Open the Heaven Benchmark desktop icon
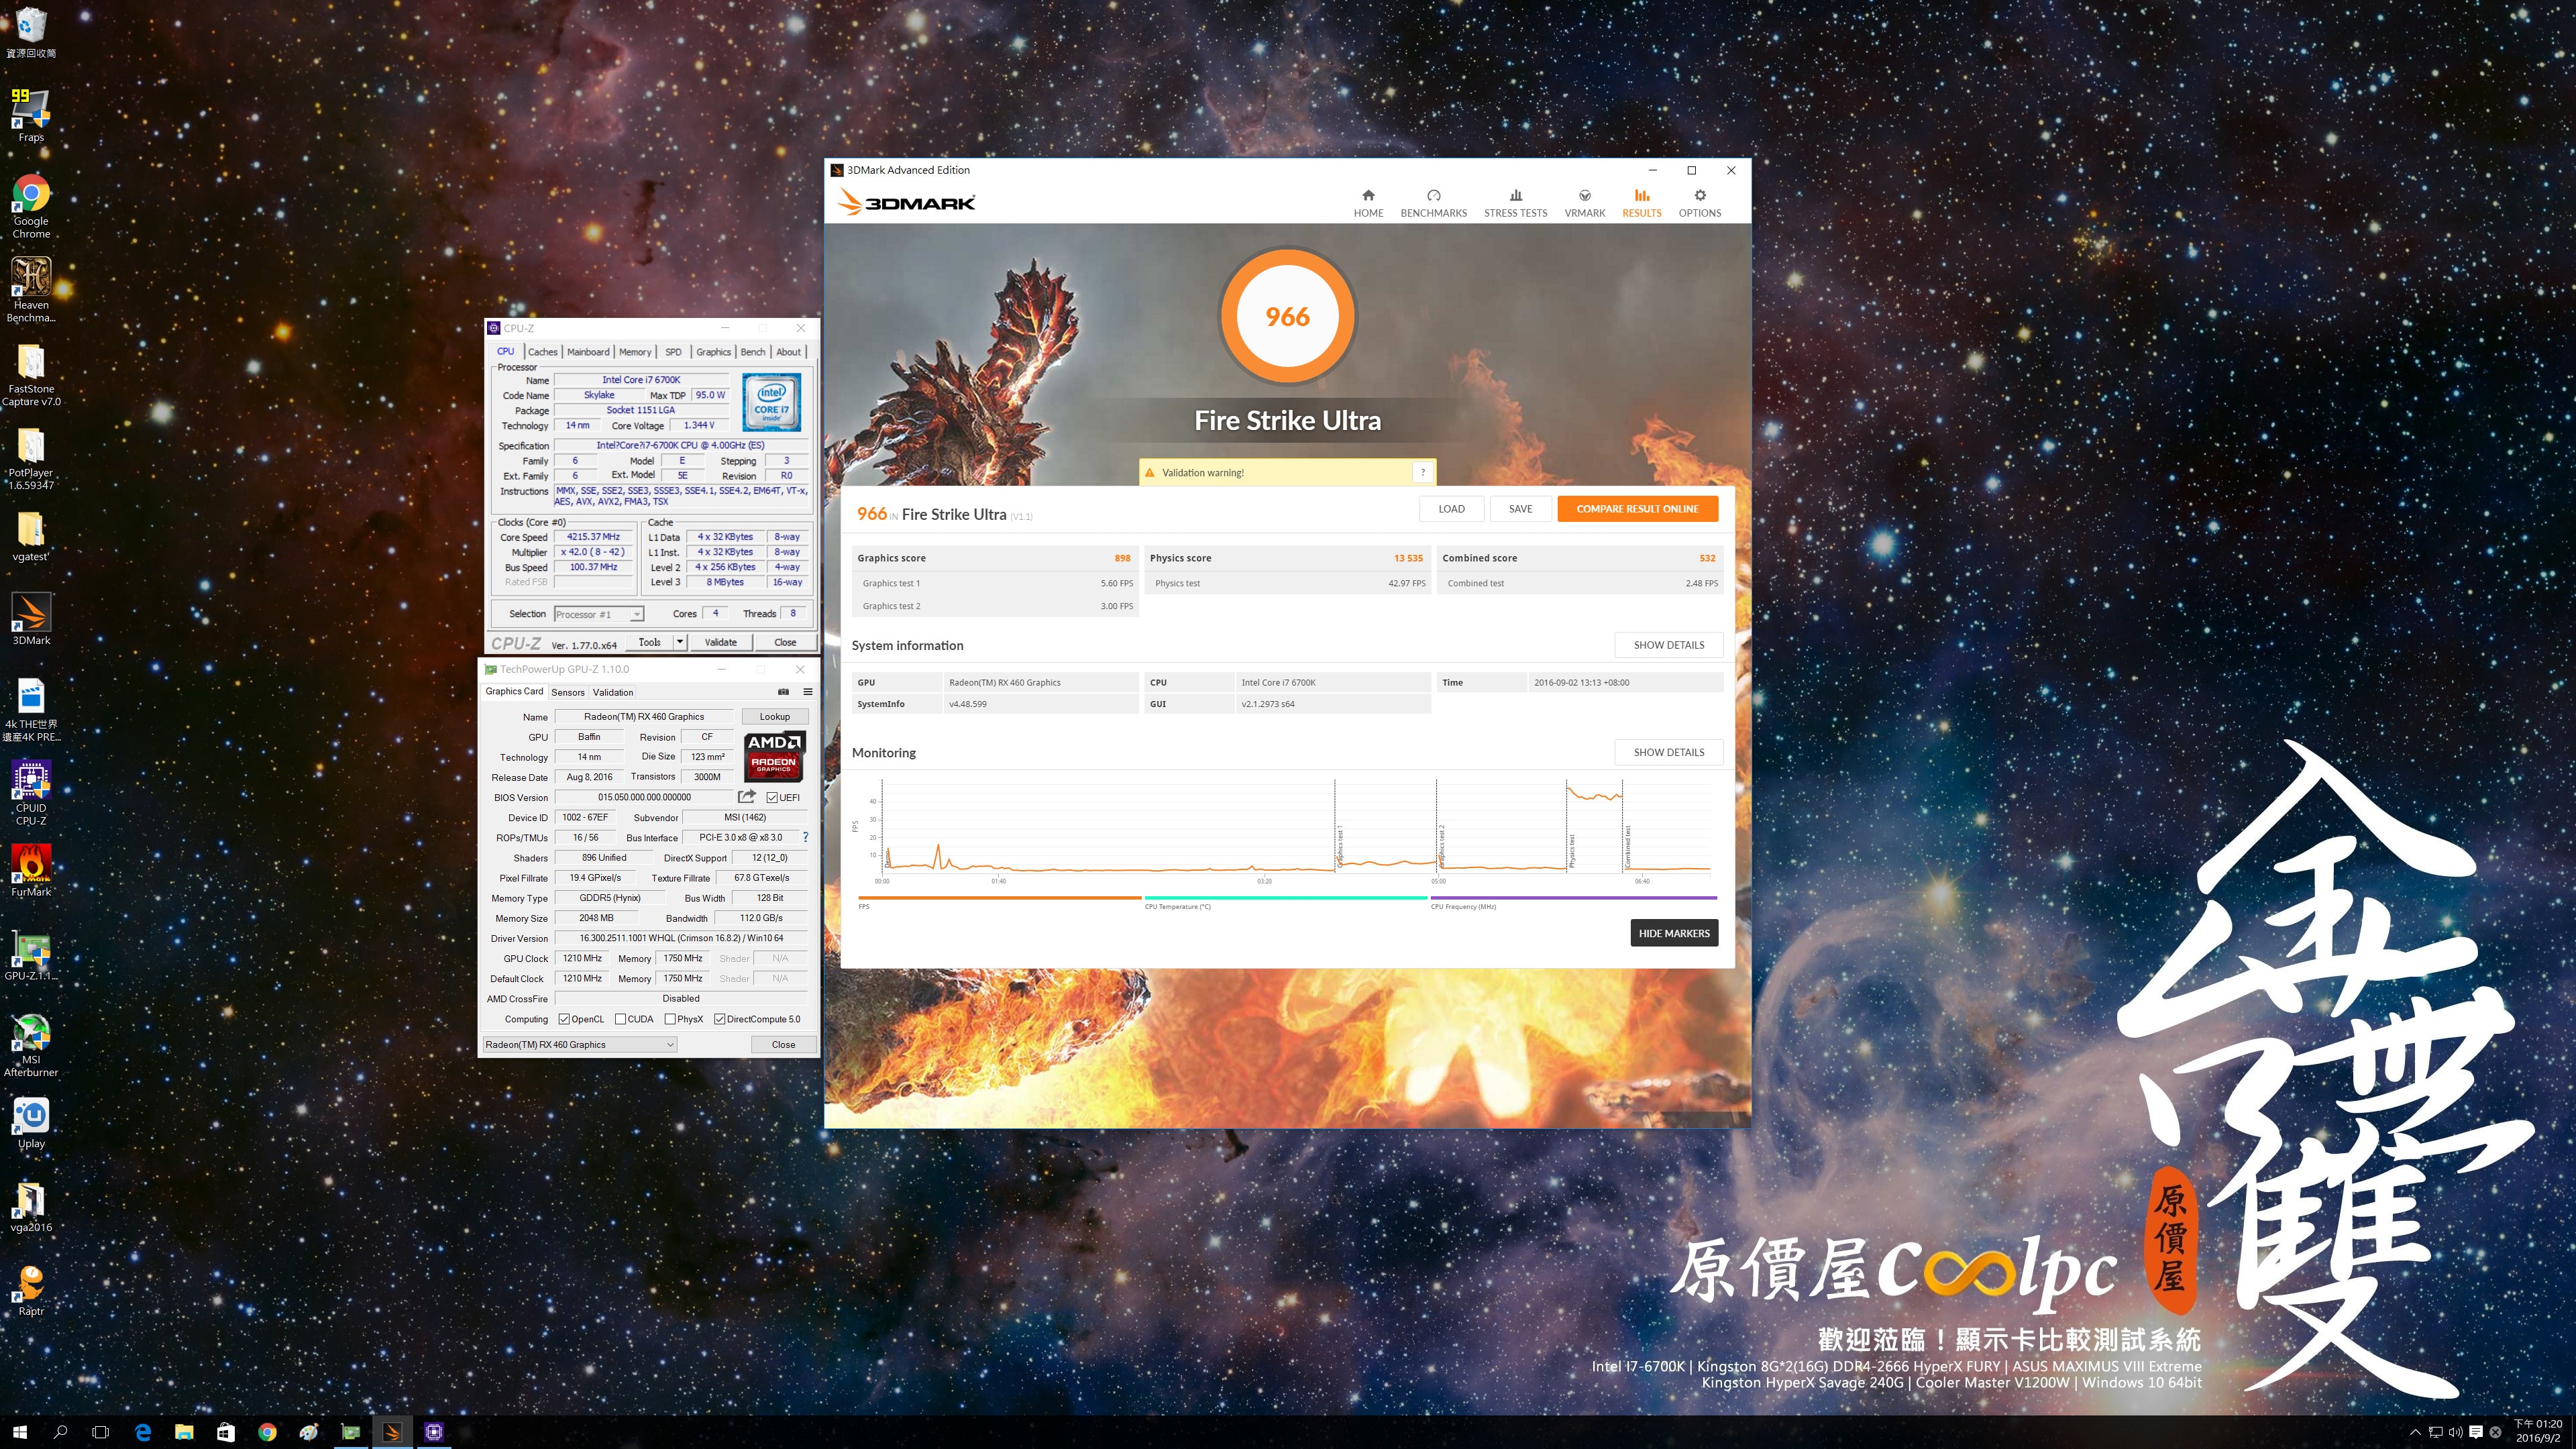The width and height of the screenshot is (2576, 1449). (31, 289)
